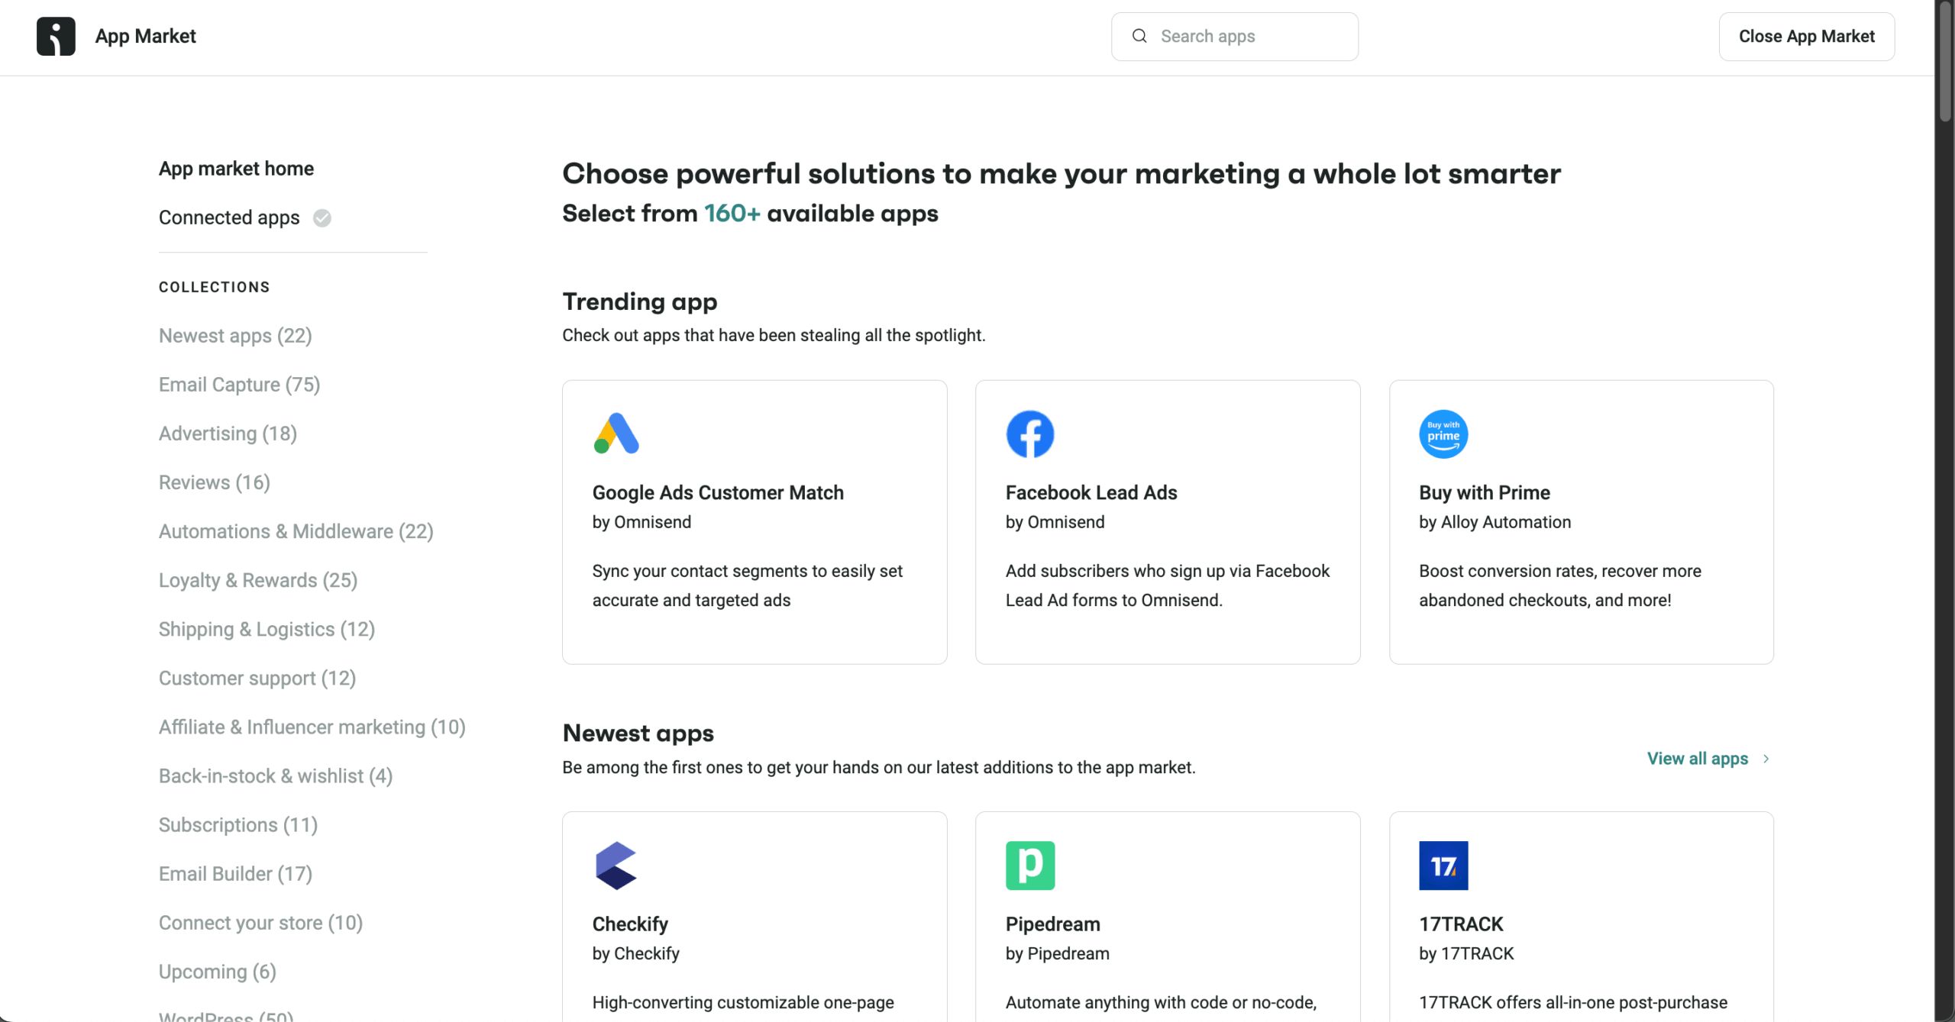Open Checkify app title

click(x=630, y=924)
